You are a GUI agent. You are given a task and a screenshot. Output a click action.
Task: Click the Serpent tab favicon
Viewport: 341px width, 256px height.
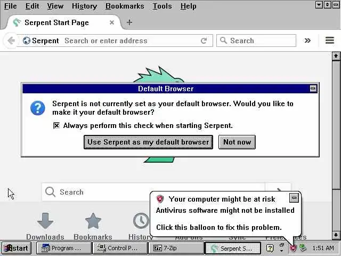point(17,22)
